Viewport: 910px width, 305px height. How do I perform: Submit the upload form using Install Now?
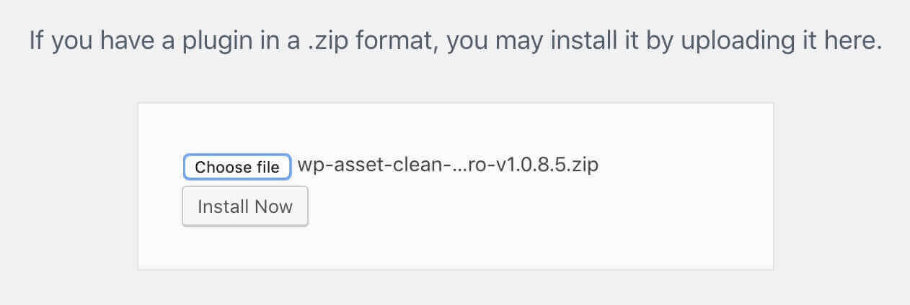(245, 207)
